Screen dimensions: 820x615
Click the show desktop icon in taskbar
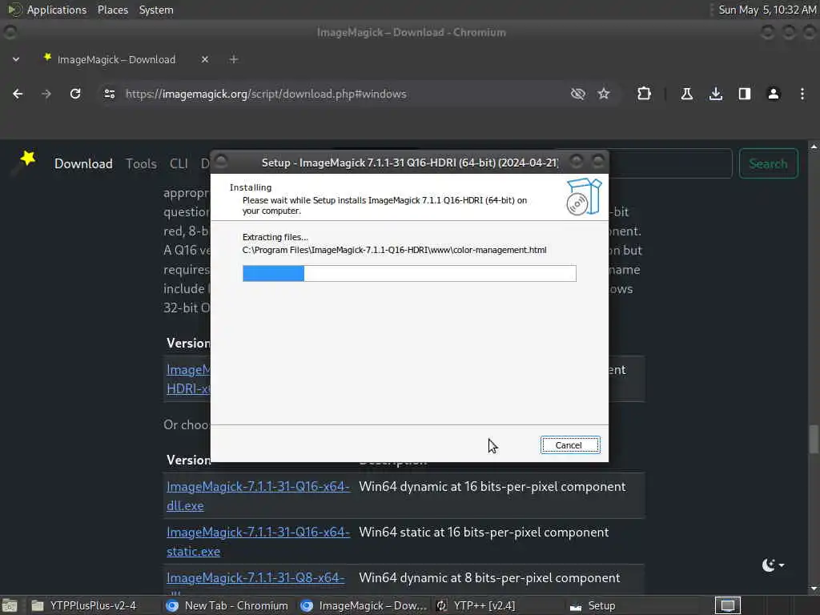[10, 605]
